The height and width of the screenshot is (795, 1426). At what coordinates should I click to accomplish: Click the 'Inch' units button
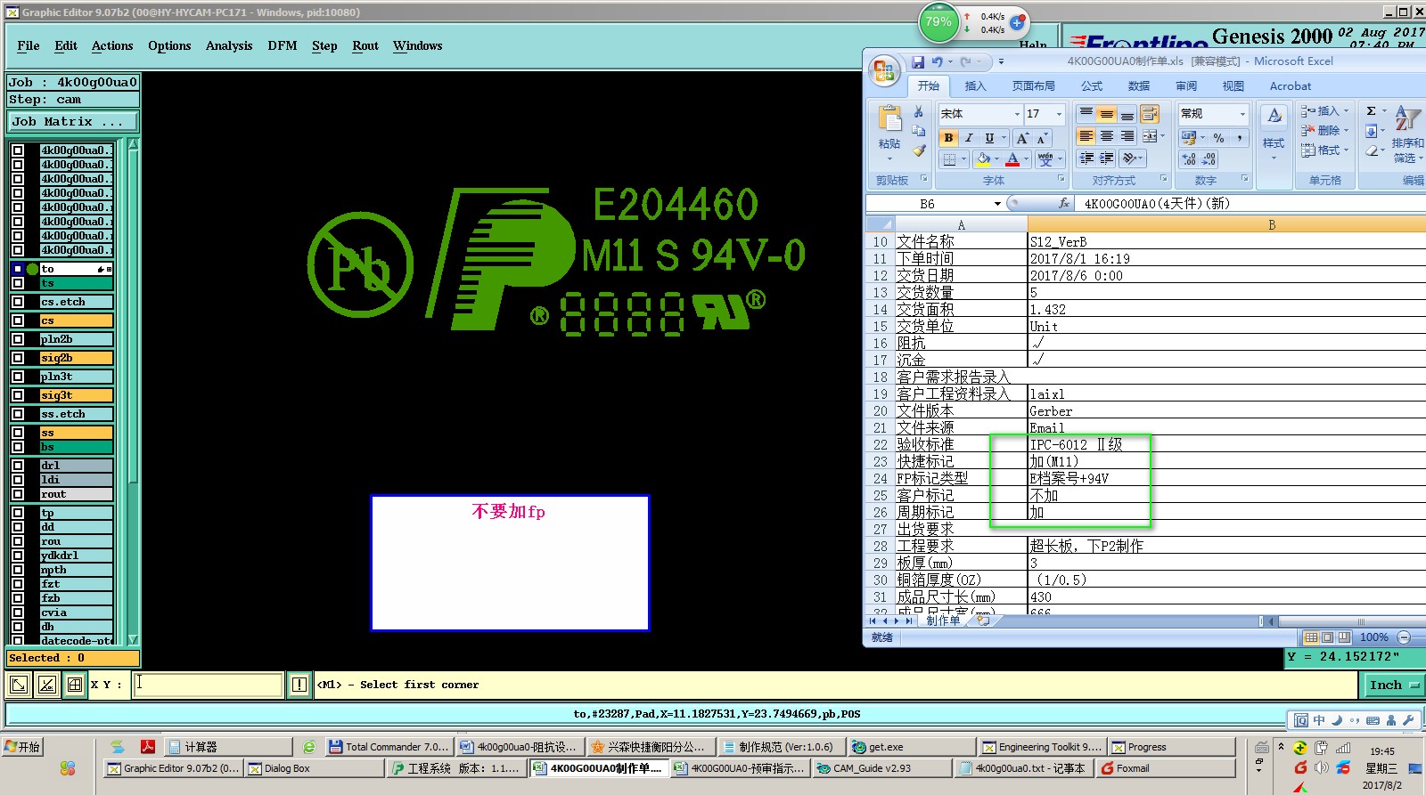click(x=1393, y=685)
